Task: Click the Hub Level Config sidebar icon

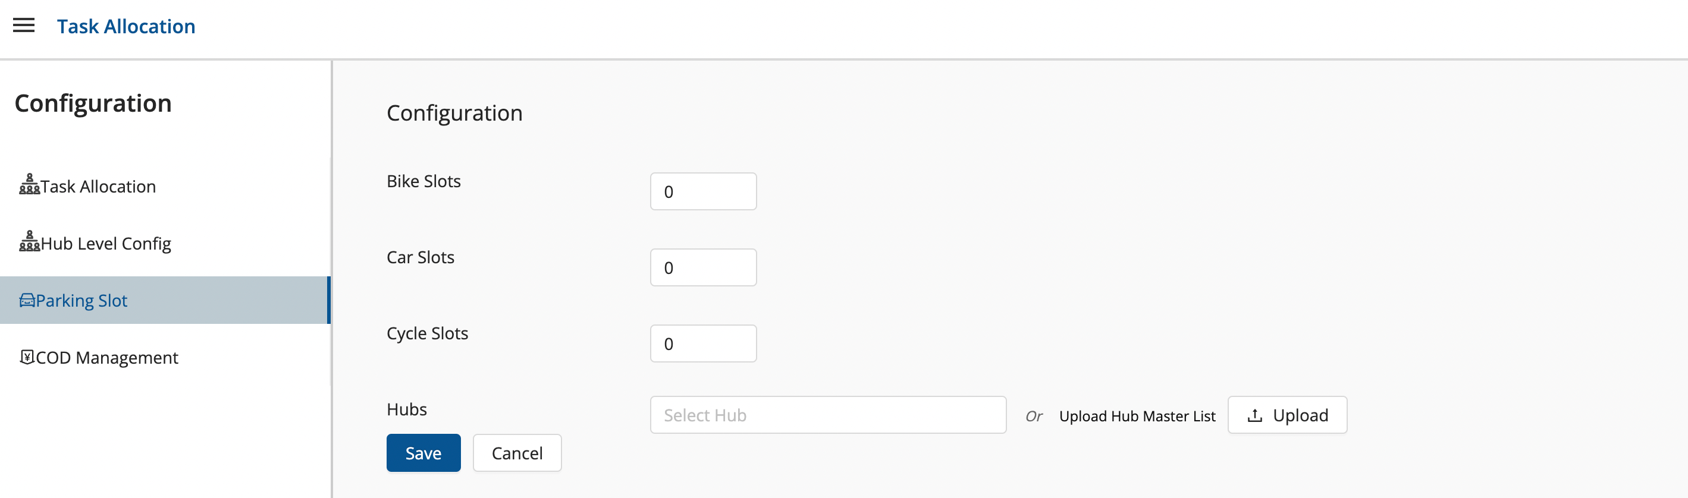Action: (x=29, y=241)
